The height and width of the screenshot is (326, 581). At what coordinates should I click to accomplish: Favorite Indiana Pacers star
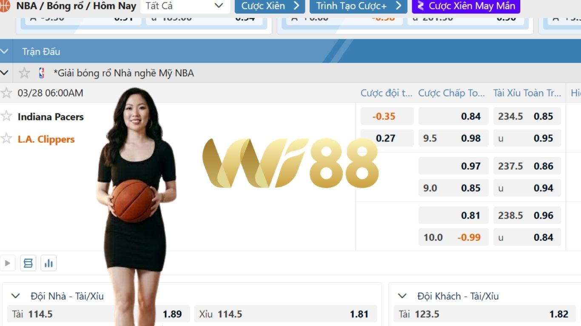(6, 116)
